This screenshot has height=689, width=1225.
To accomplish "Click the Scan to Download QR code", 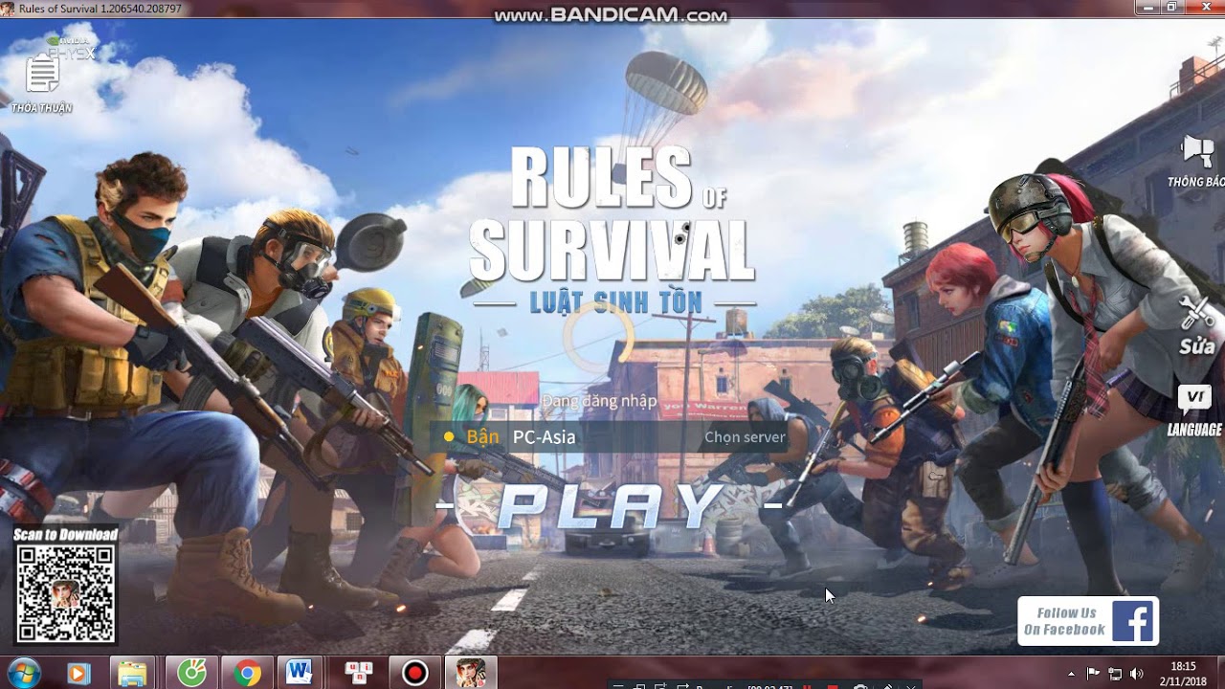I will click(x=65, y=593).
